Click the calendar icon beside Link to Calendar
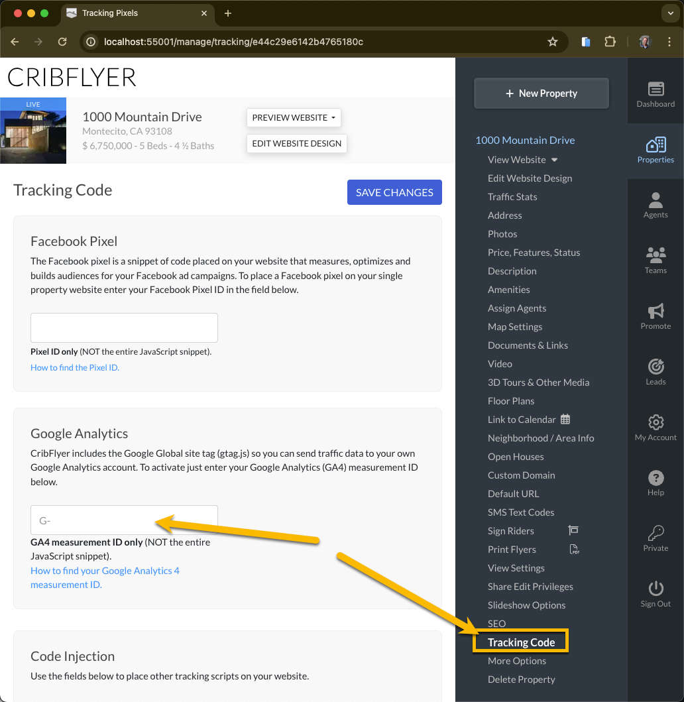 565,420
